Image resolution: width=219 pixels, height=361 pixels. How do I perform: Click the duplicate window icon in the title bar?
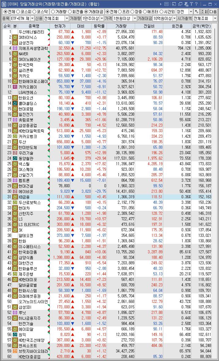[180, 4]
